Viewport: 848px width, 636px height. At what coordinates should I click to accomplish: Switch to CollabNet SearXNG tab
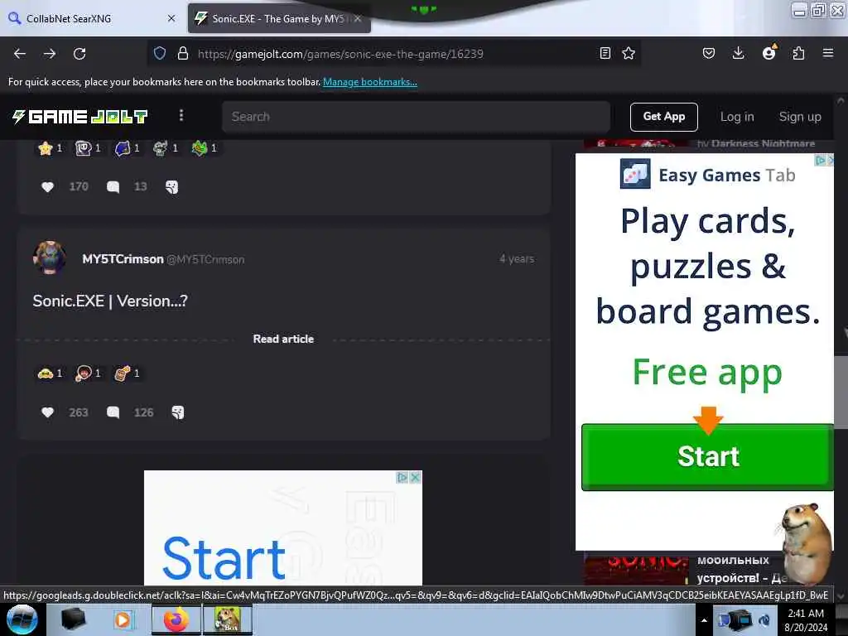click(x=88, y=18)
